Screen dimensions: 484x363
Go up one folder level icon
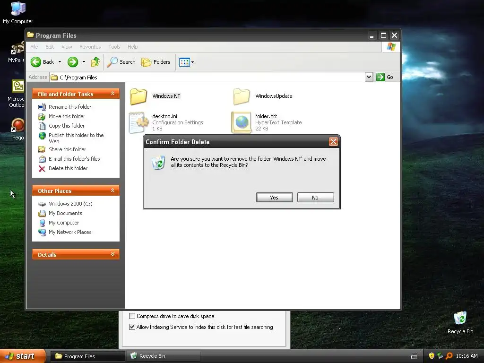point(95,62)
